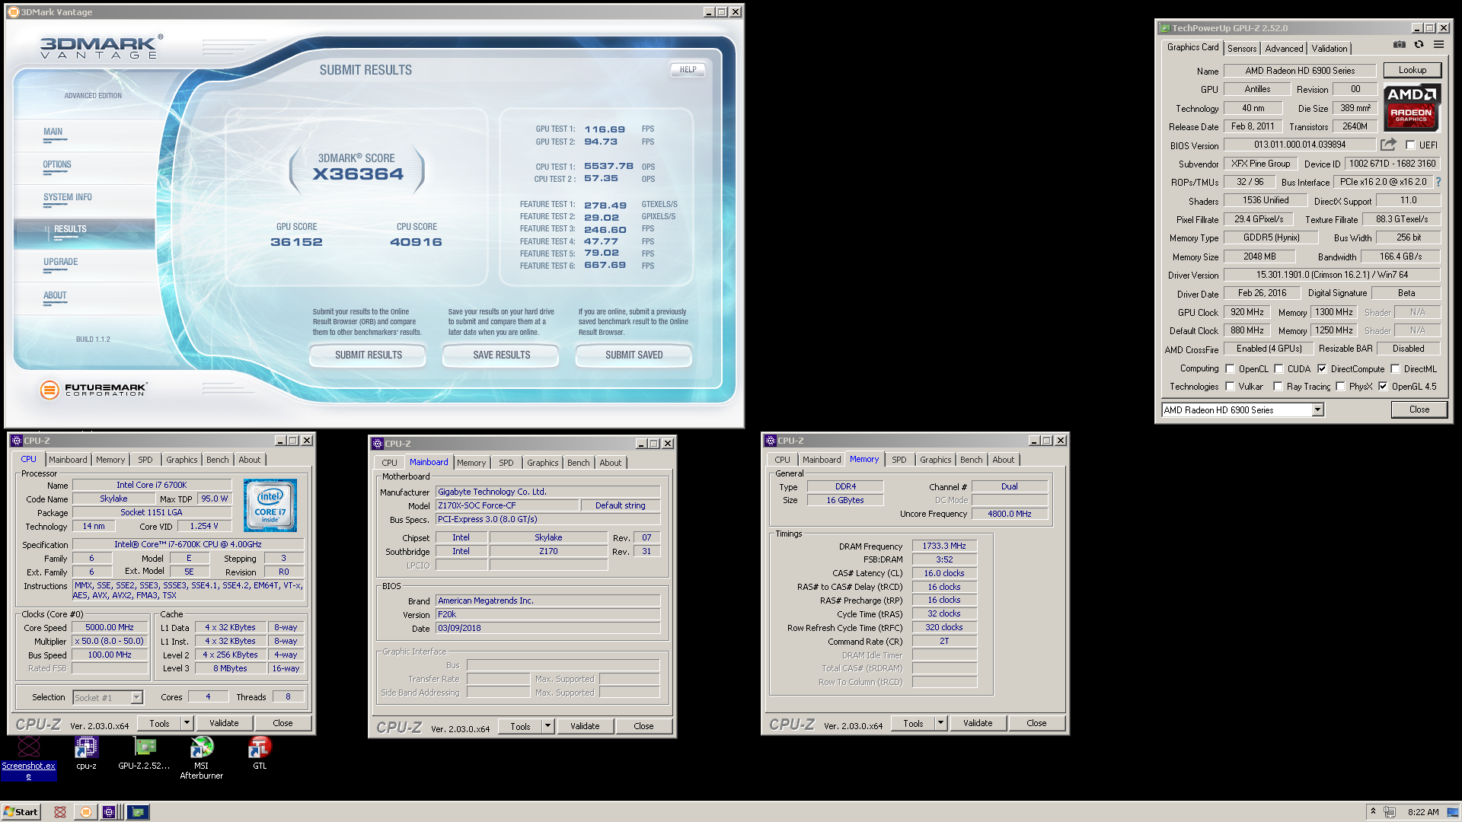This screenshot has width=1462, height=822.
Task: Click GPU-Z refresh icon
Action: pyautogui.click(x=1419, y=45)
